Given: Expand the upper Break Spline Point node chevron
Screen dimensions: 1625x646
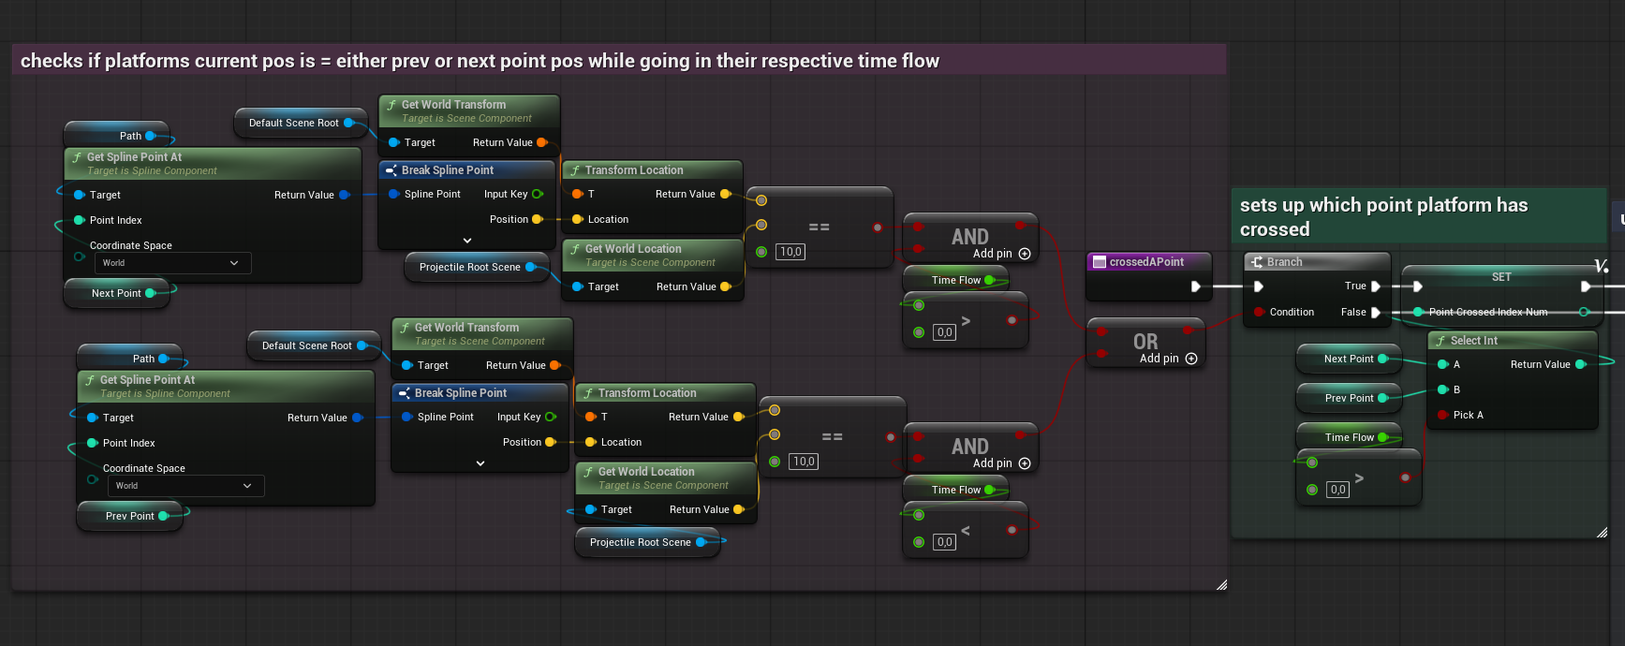Looking at the screenshot, I should point(467,241).
